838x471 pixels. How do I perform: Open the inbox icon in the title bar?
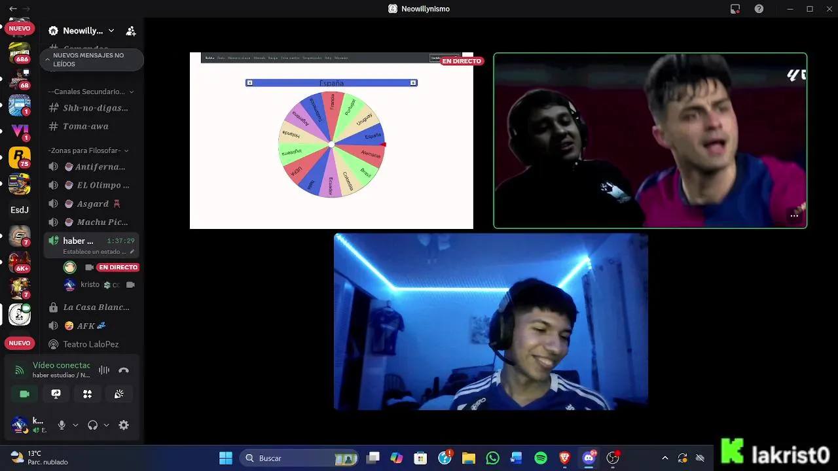pyautogui.click(x=735, y=9)
